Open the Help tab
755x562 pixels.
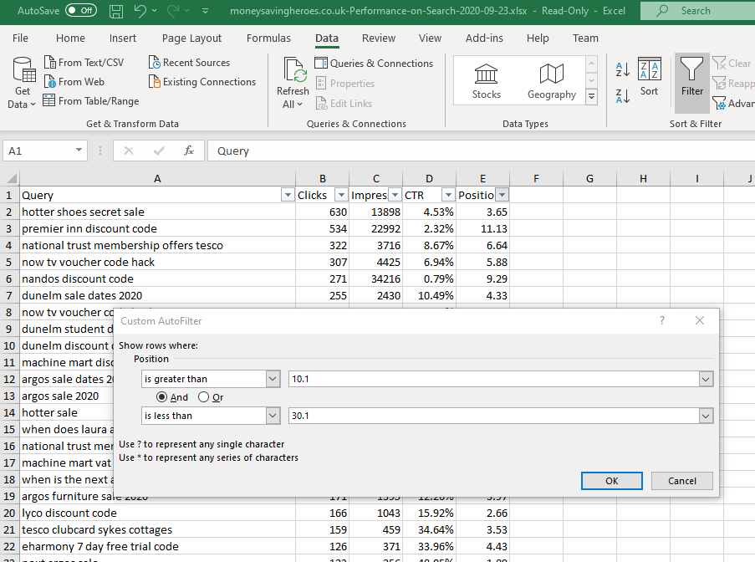(x=538, y=38)
